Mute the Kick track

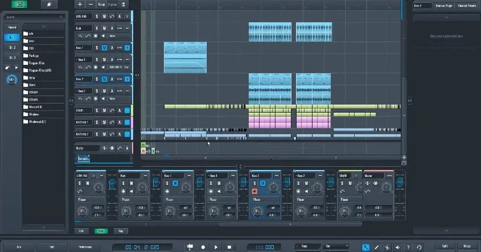point(104,28)
